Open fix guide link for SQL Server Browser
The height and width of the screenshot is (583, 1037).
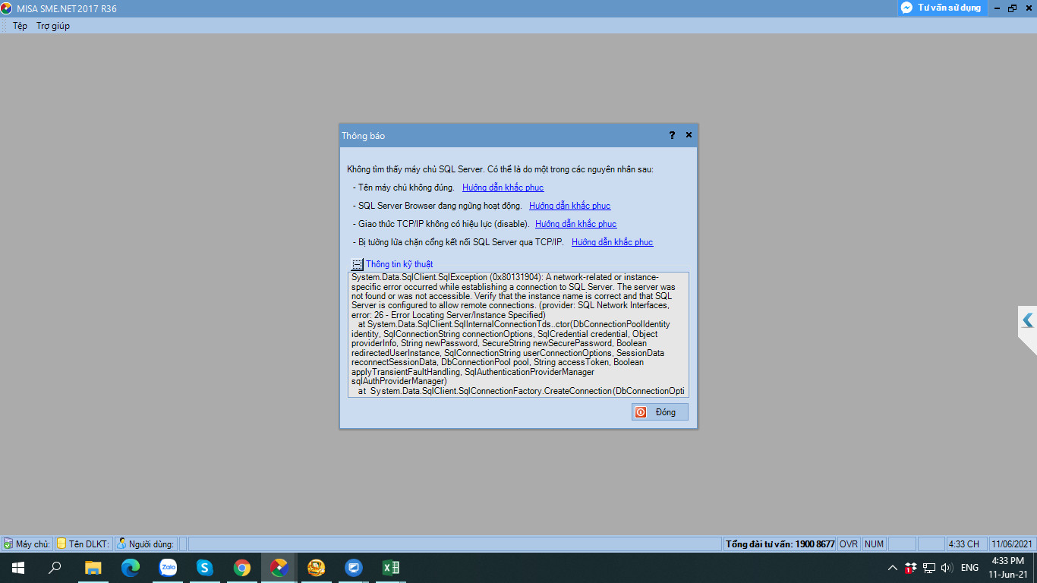point(569,206)
